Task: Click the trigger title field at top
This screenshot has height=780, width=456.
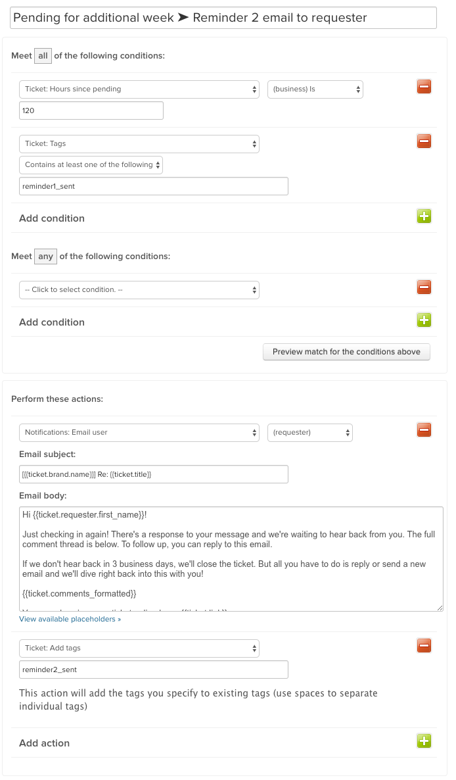Action: (x=223, y=18)
